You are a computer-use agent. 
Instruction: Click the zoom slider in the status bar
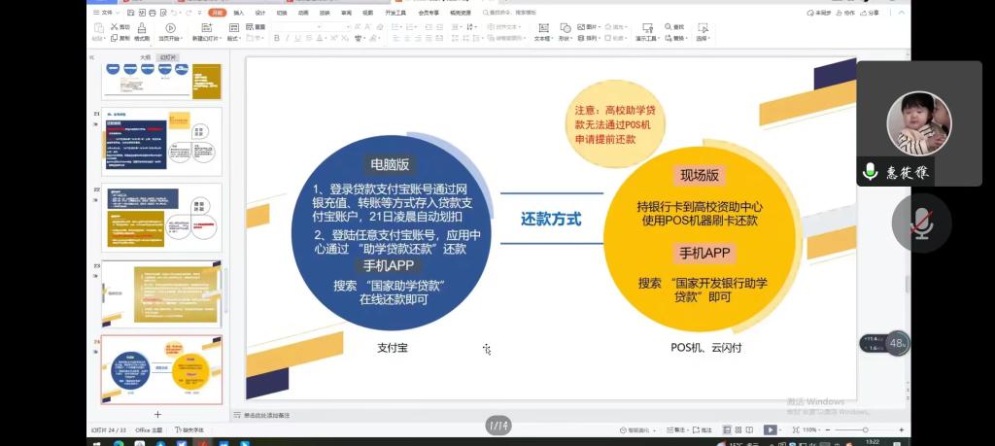pos(865,429)
